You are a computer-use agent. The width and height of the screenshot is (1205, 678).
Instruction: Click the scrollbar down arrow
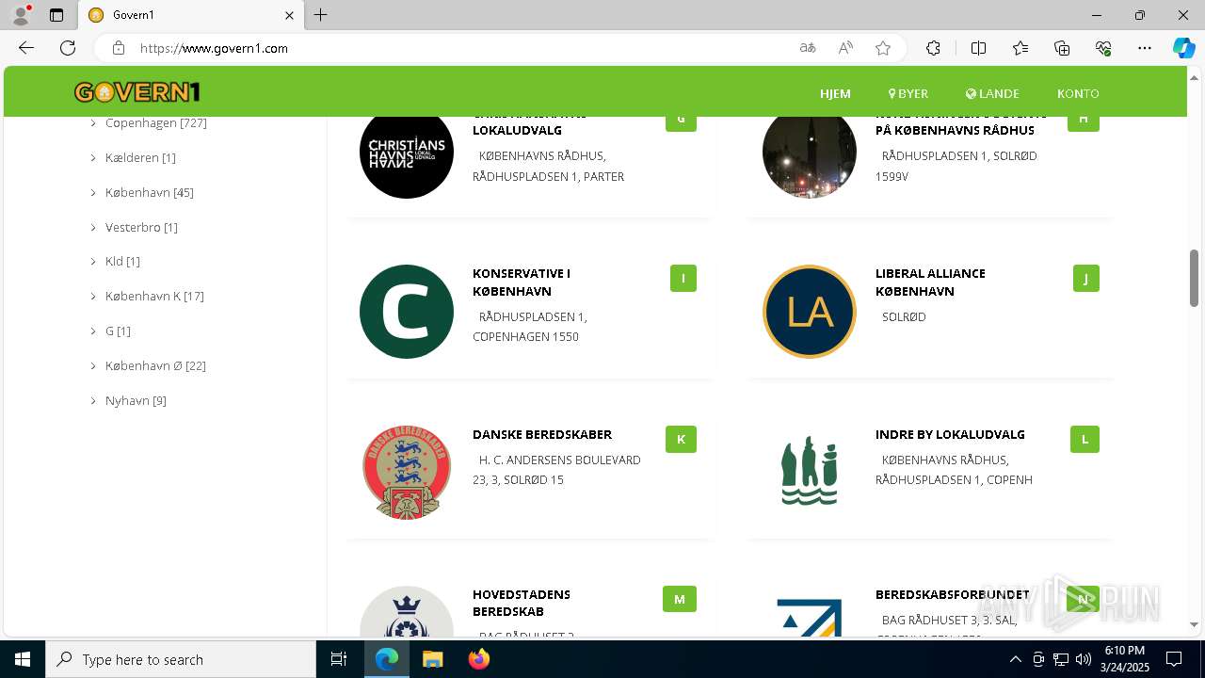pos(1194,624)
